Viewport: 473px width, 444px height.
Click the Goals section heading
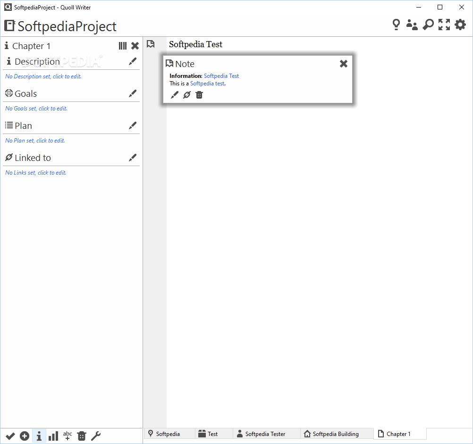25,94
